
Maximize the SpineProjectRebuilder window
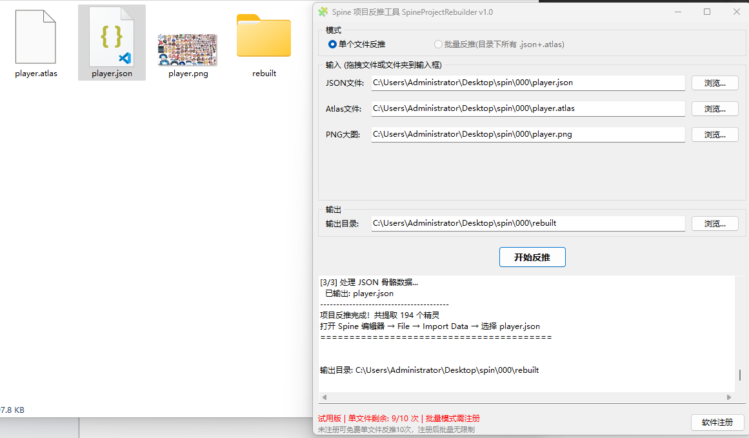coord(707,12)
